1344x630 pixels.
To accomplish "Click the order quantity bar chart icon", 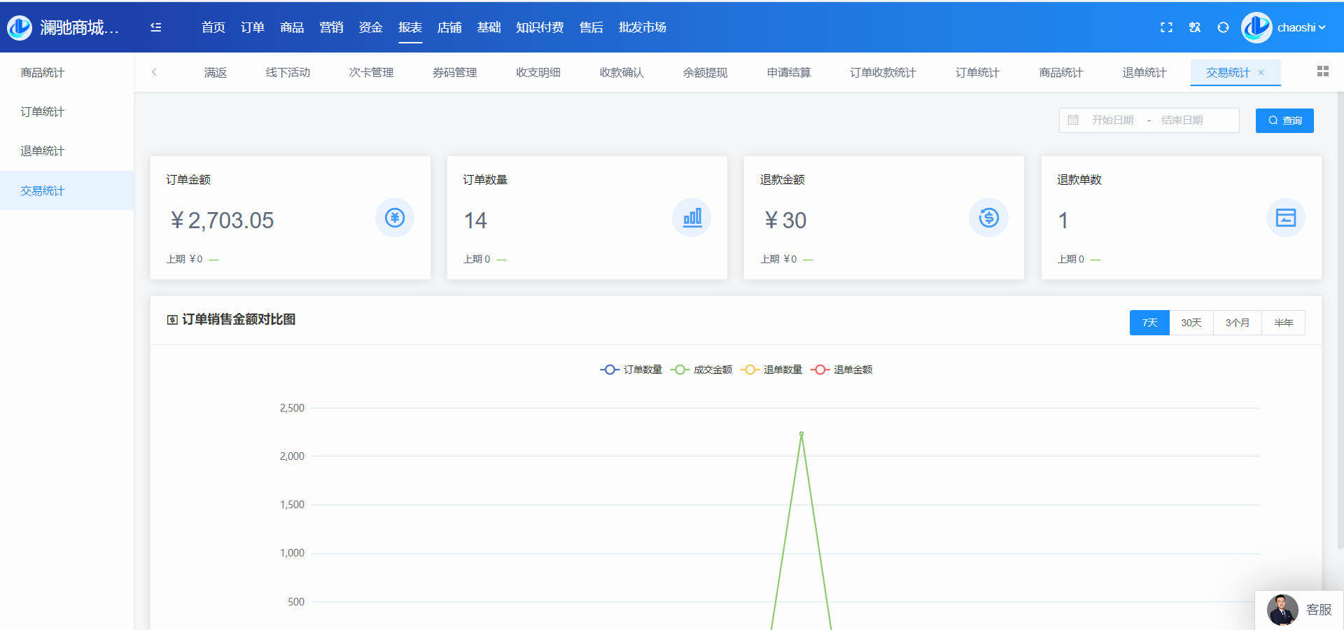I will click(x=692, y=218).
